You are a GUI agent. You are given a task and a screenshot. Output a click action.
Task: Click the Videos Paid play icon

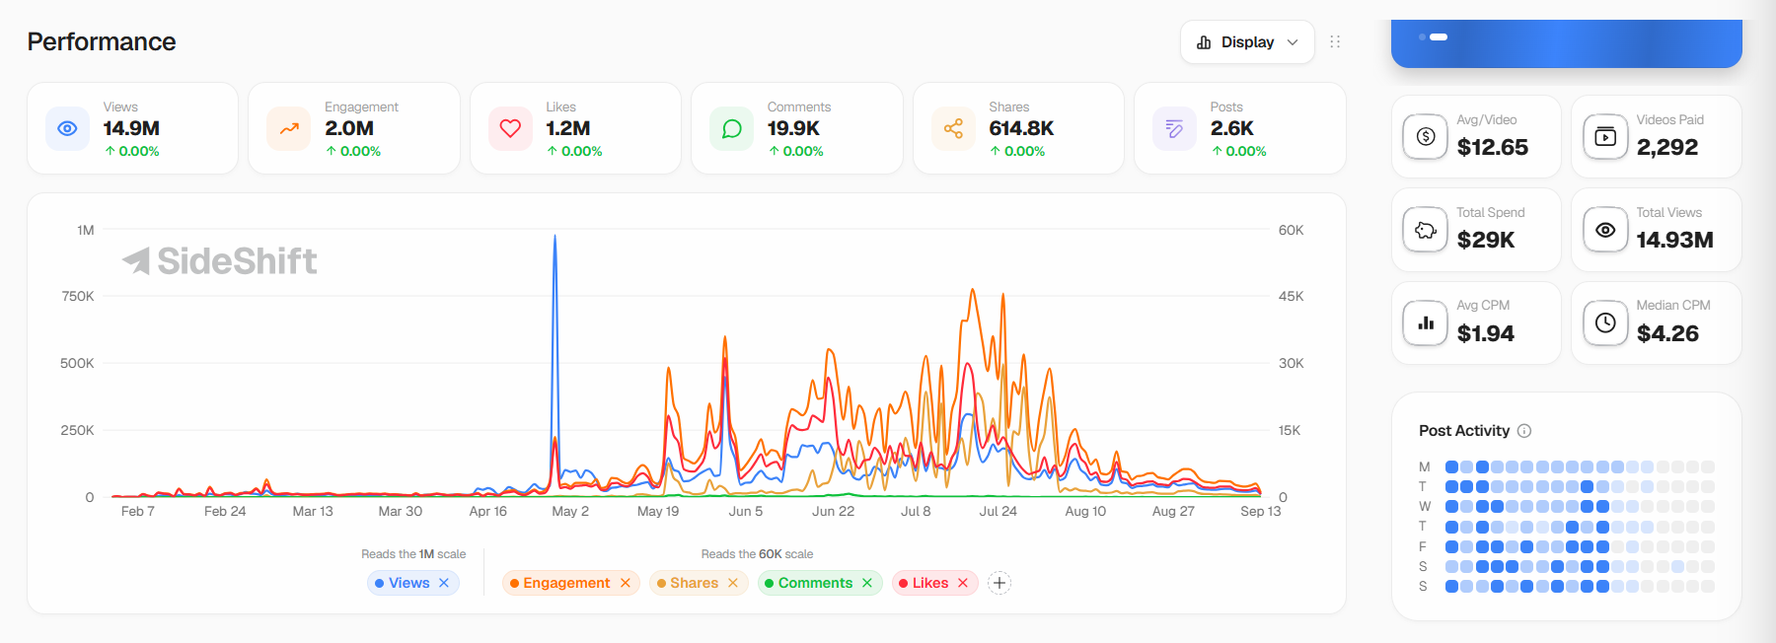pyautogui.click(x=1605, y=137)
